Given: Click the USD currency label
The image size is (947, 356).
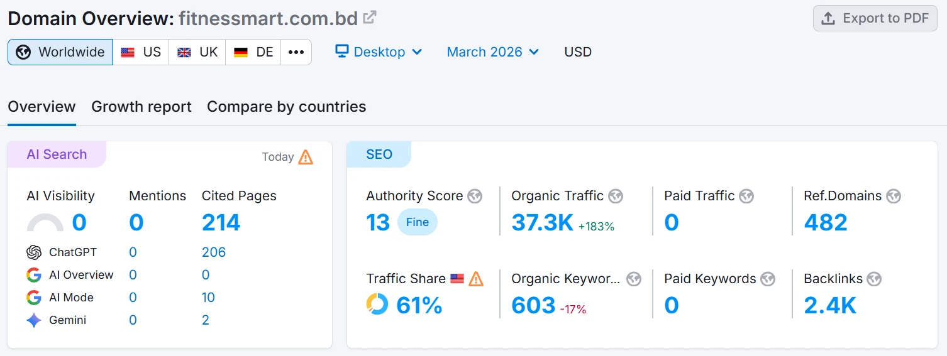Looking at the screenshot, I should click(x=578, y=52).
